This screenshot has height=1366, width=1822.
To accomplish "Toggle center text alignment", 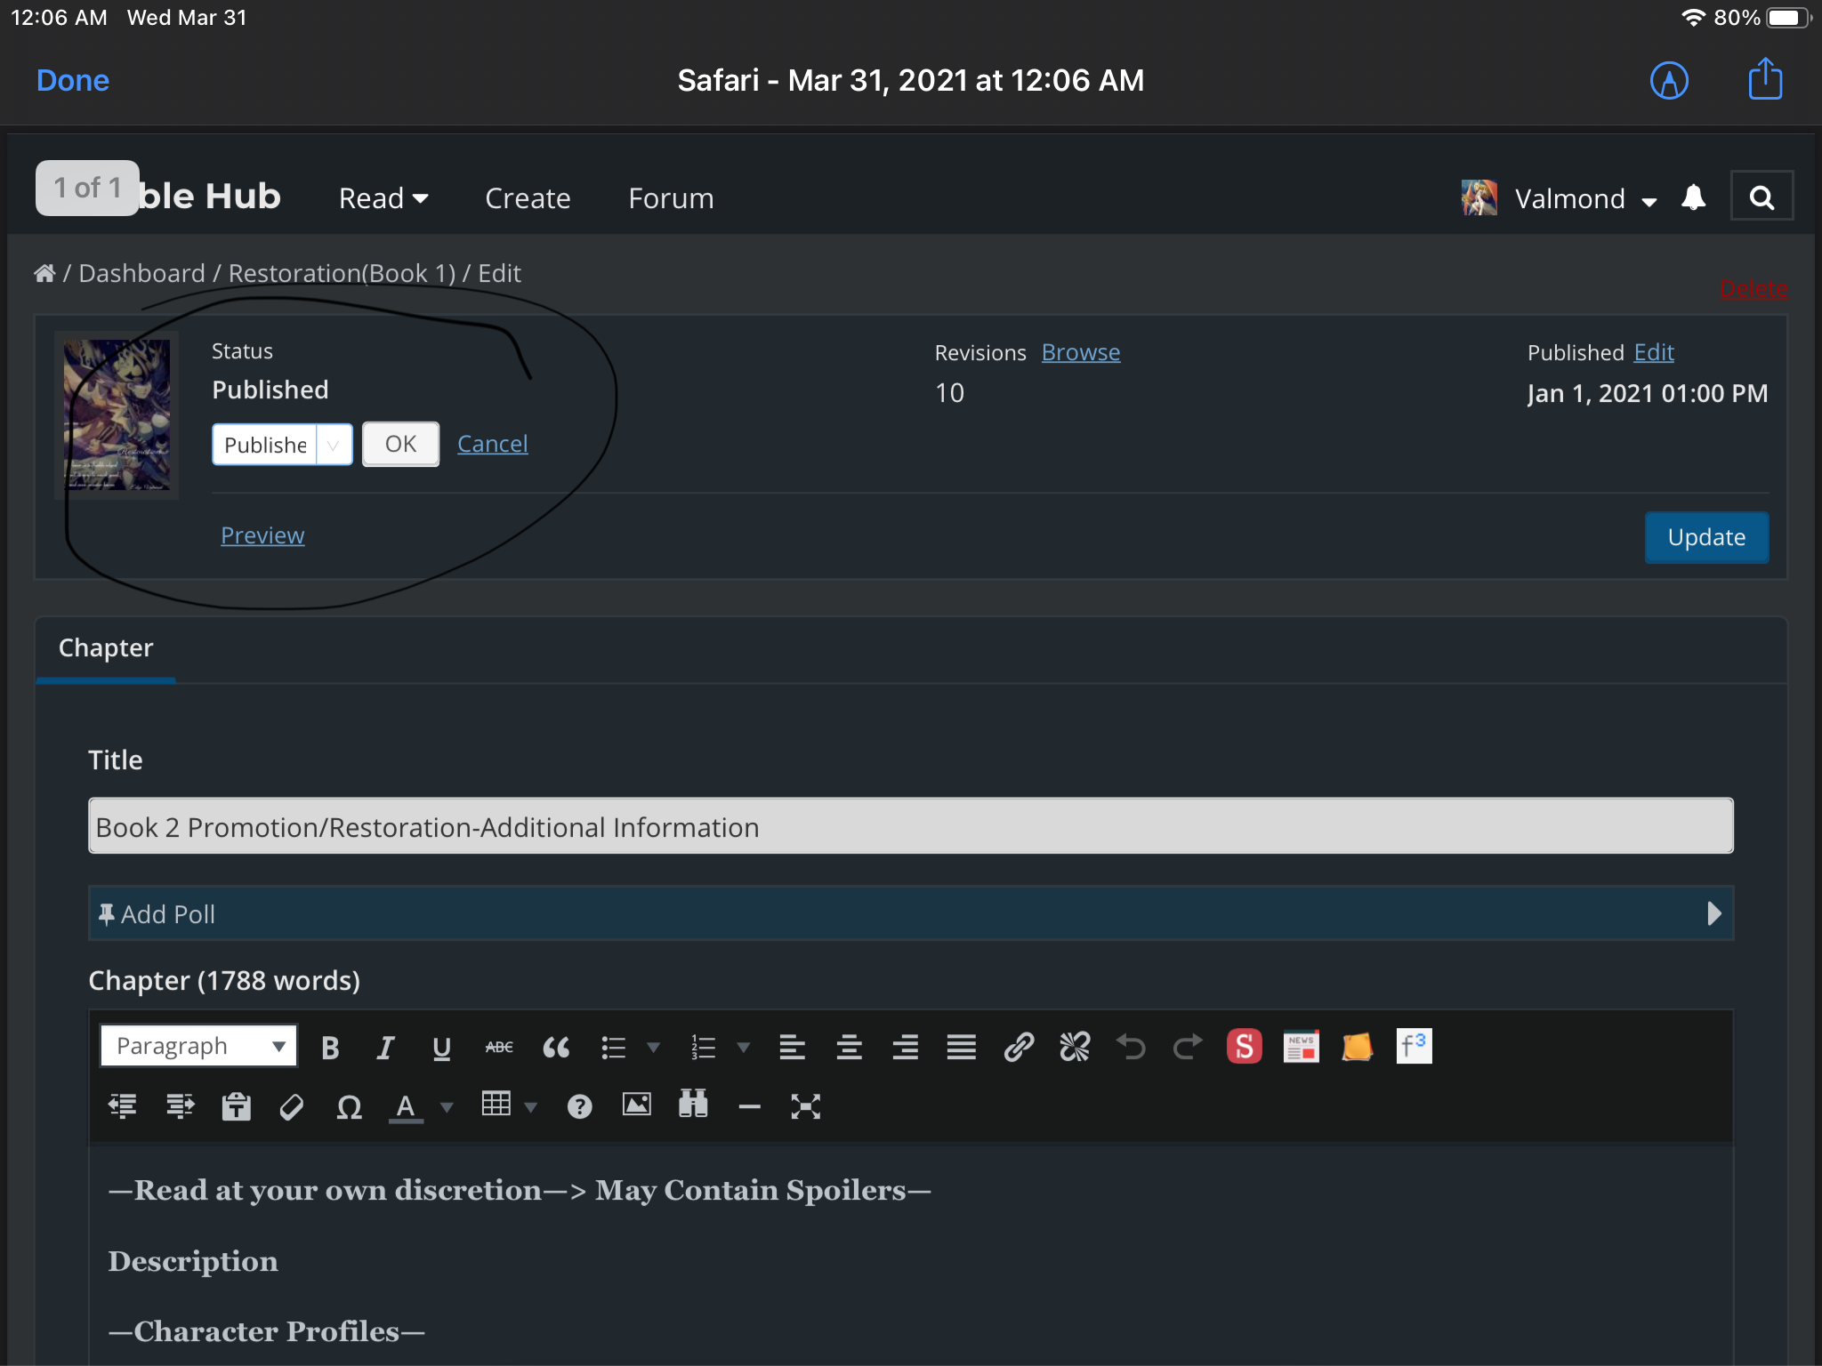I will pos(849,1048).
